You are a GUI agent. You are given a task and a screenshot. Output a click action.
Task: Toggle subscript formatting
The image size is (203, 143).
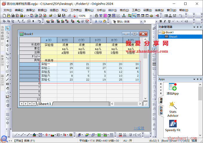click(178, 21)
